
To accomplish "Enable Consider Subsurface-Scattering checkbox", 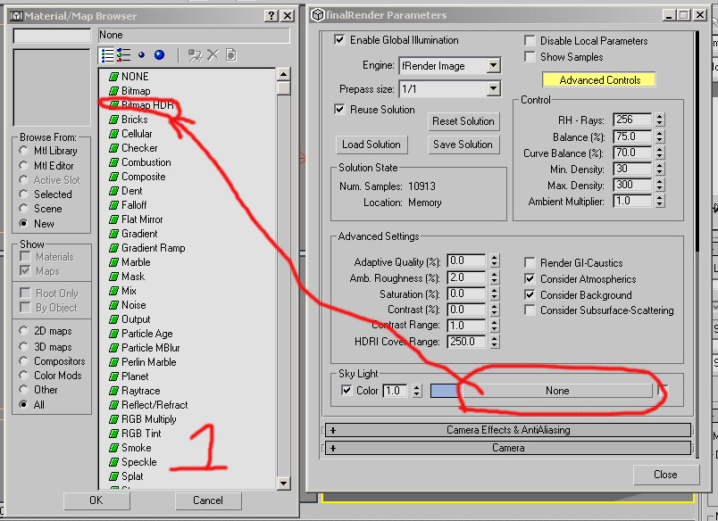I will point(530,310).
